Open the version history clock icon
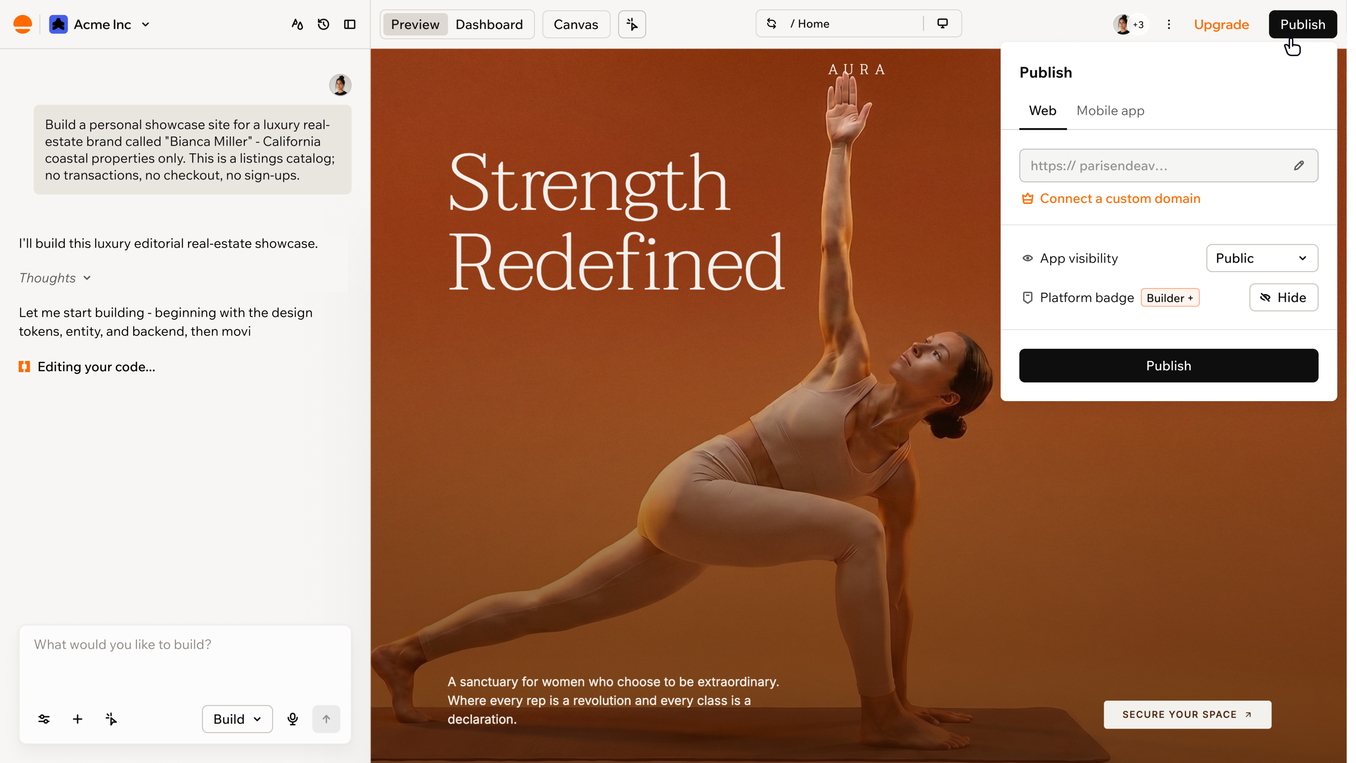Image resolution: width=1356 pixels, height=763 pixels. pos(323,24)
